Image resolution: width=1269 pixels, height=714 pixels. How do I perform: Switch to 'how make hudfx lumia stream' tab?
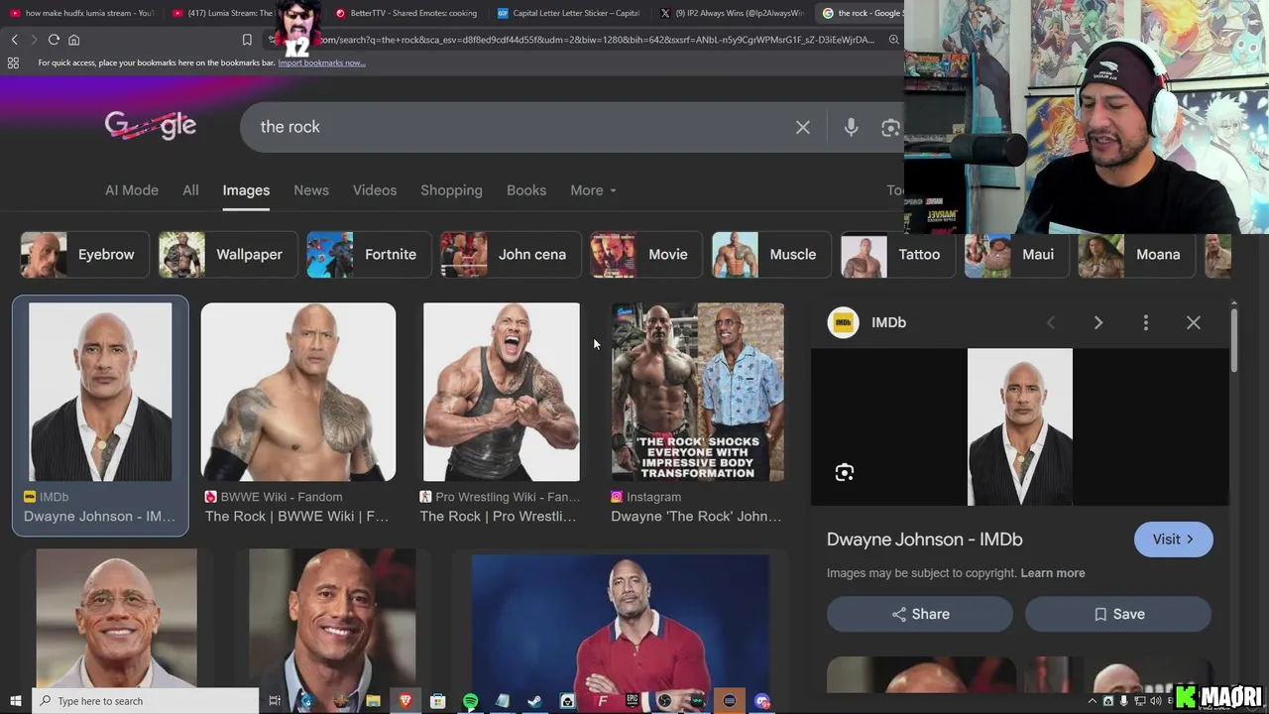(x=81, y=13)
